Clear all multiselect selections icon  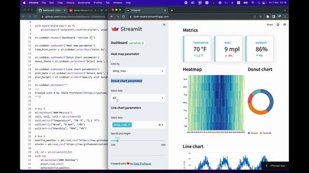coord(160,125)
